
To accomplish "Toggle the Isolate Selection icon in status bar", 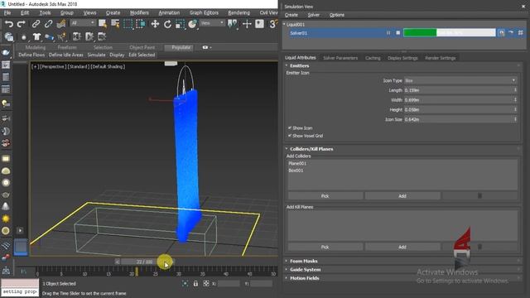I will pos(185,283).
